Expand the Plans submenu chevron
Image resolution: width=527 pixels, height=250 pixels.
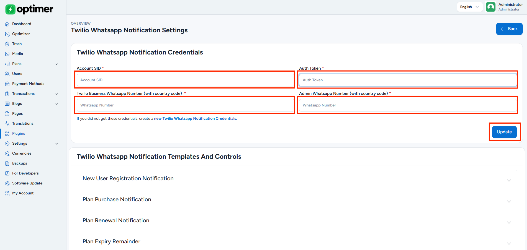tap(57, 64)
